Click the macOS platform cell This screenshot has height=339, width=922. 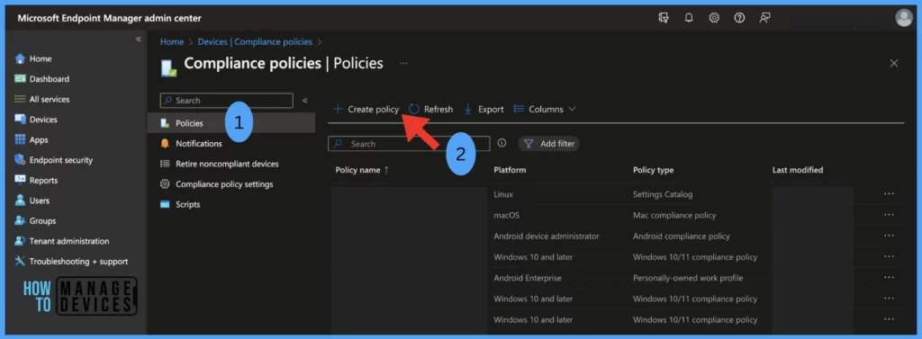coord(506,215)
